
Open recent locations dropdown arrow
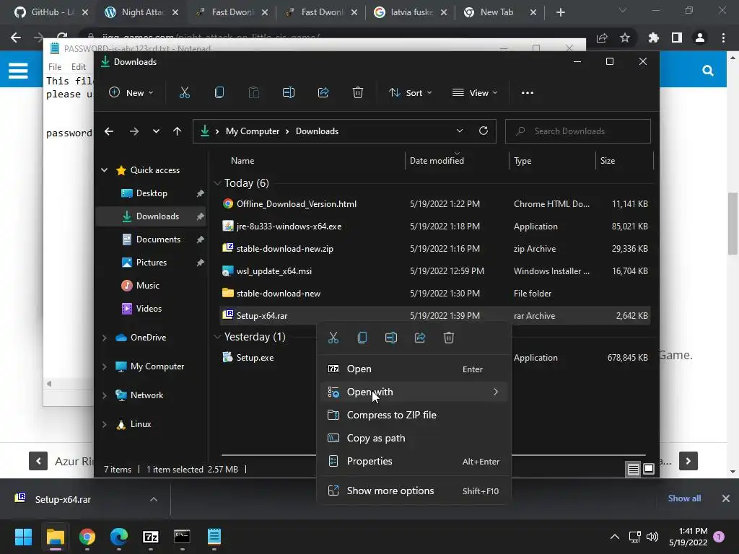tap(156, 131)
